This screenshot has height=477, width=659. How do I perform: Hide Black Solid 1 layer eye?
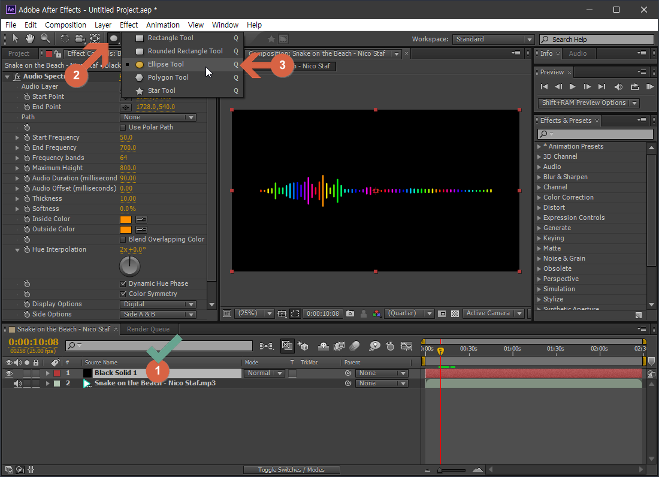tap(9, 373)
